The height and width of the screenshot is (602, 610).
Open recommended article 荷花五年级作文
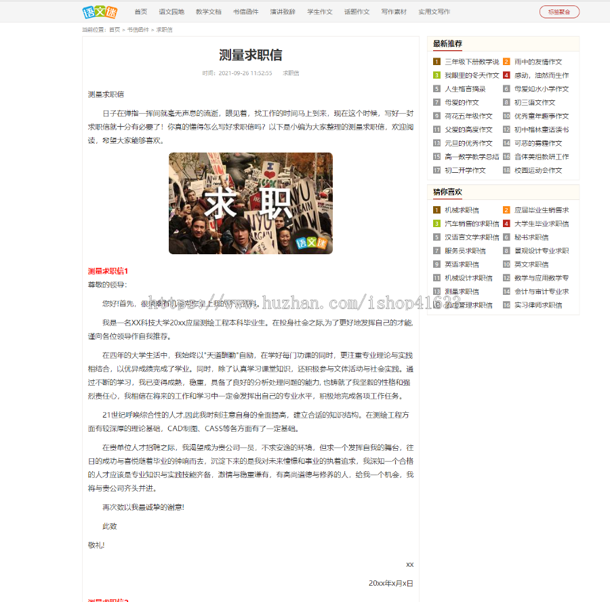pyautogui.click(x=468, y=117)
